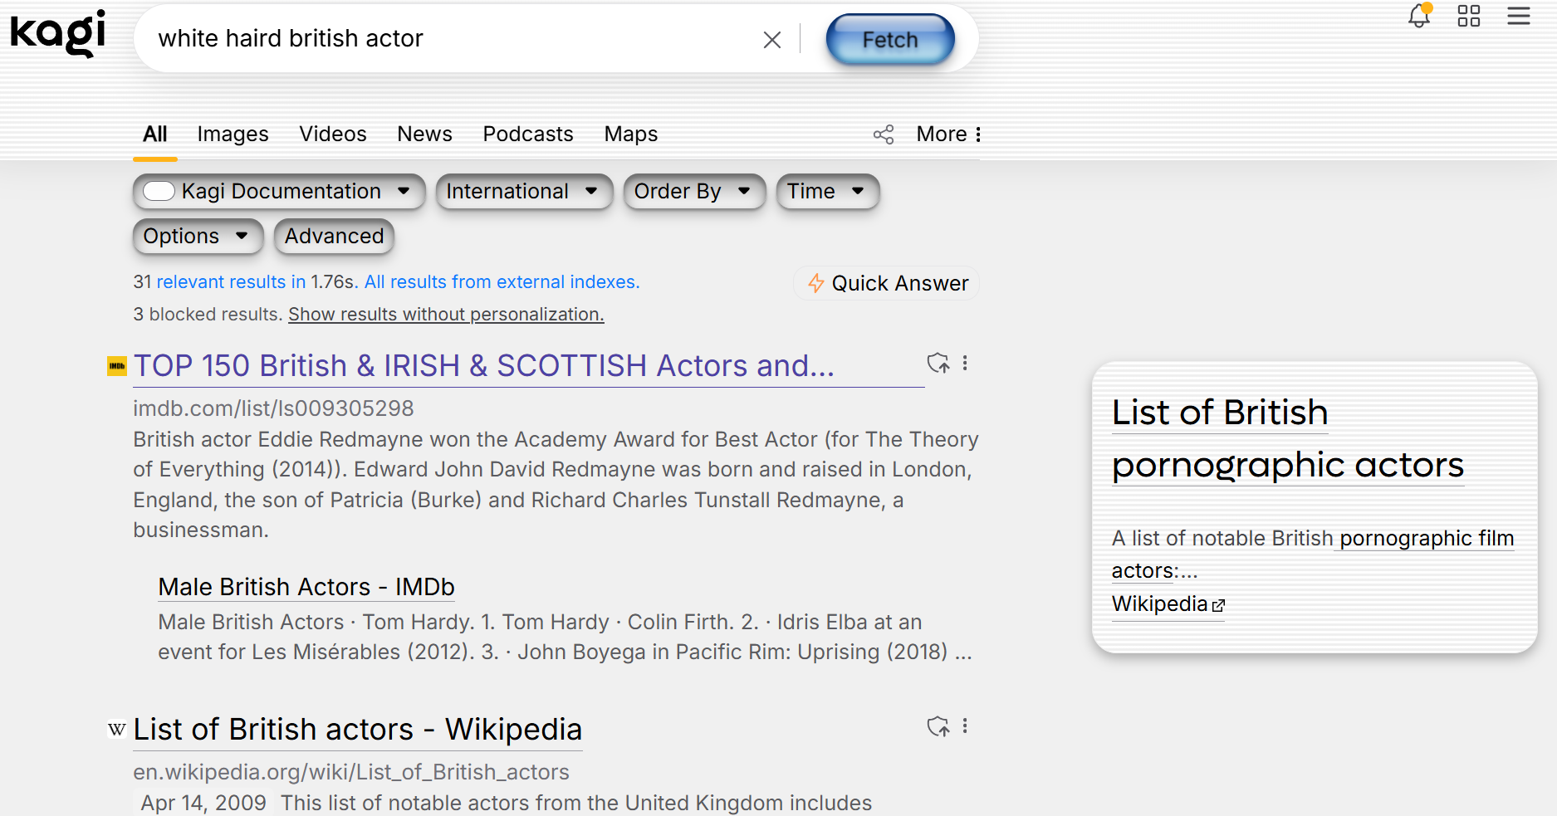Click the "3 blocked results." text
Screen dimensions: 1557x816
click(x=208, y=315)
